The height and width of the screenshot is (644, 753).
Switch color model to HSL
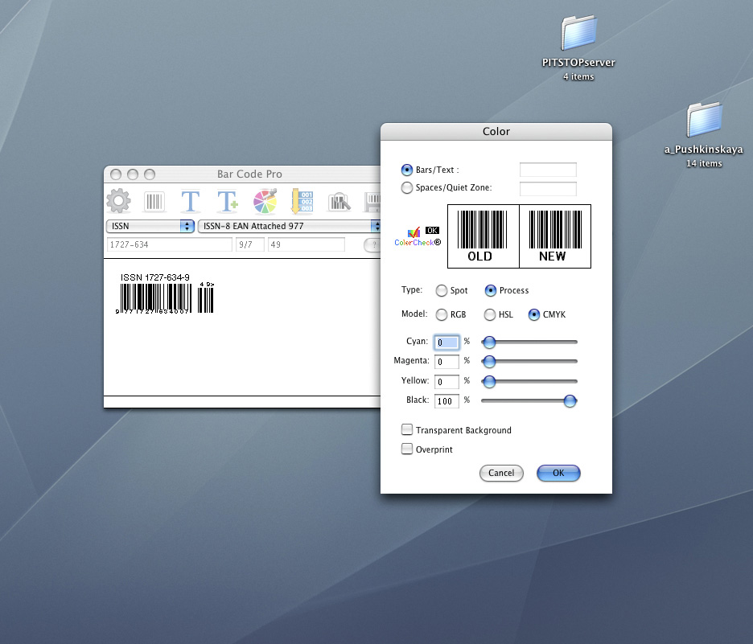[x=489, y=315]
